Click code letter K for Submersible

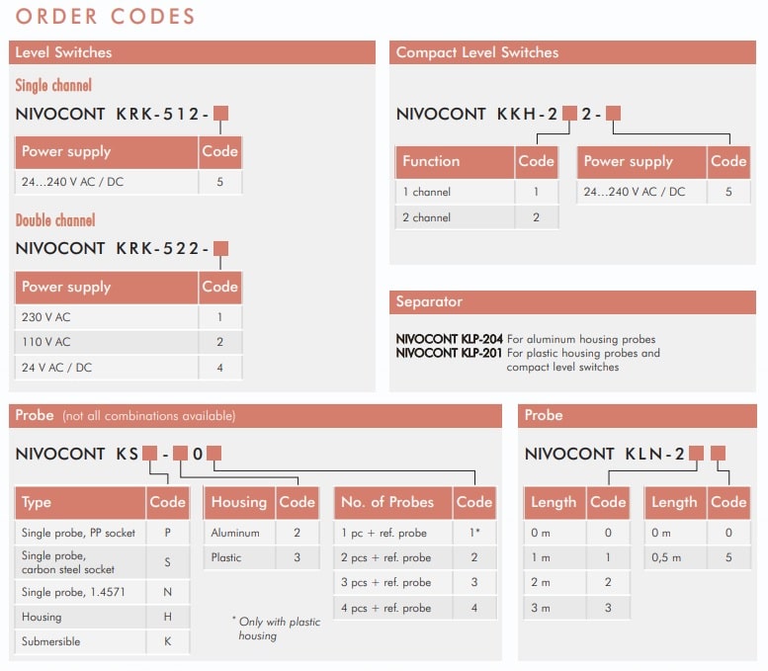[167, 641]
